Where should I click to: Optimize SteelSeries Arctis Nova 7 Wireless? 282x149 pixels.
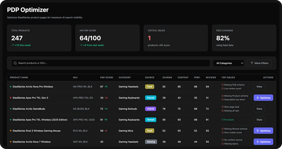pos(263,142)
